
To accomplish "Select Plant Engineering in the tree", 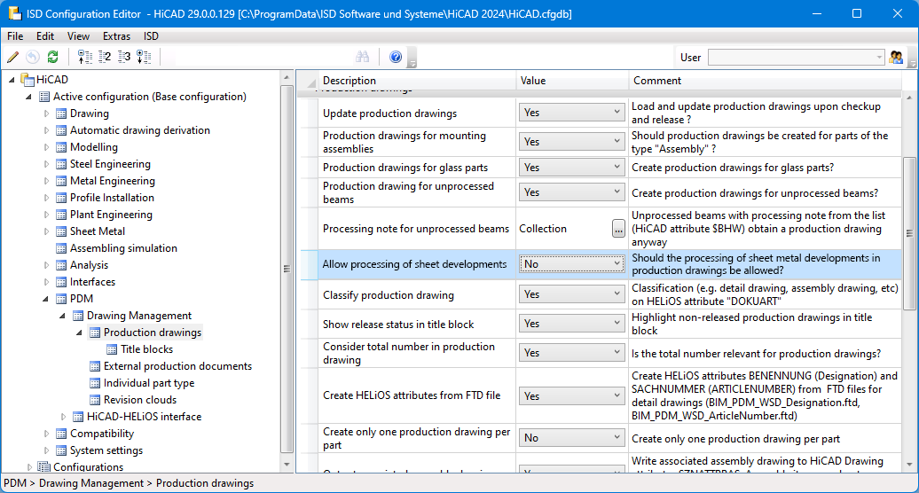I will 112,215.
